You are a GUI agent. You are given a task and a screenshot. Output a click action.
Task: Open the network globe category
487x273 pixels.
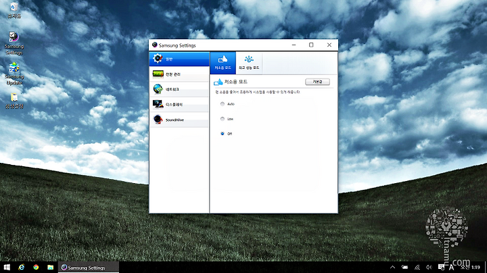coord(179,89)
